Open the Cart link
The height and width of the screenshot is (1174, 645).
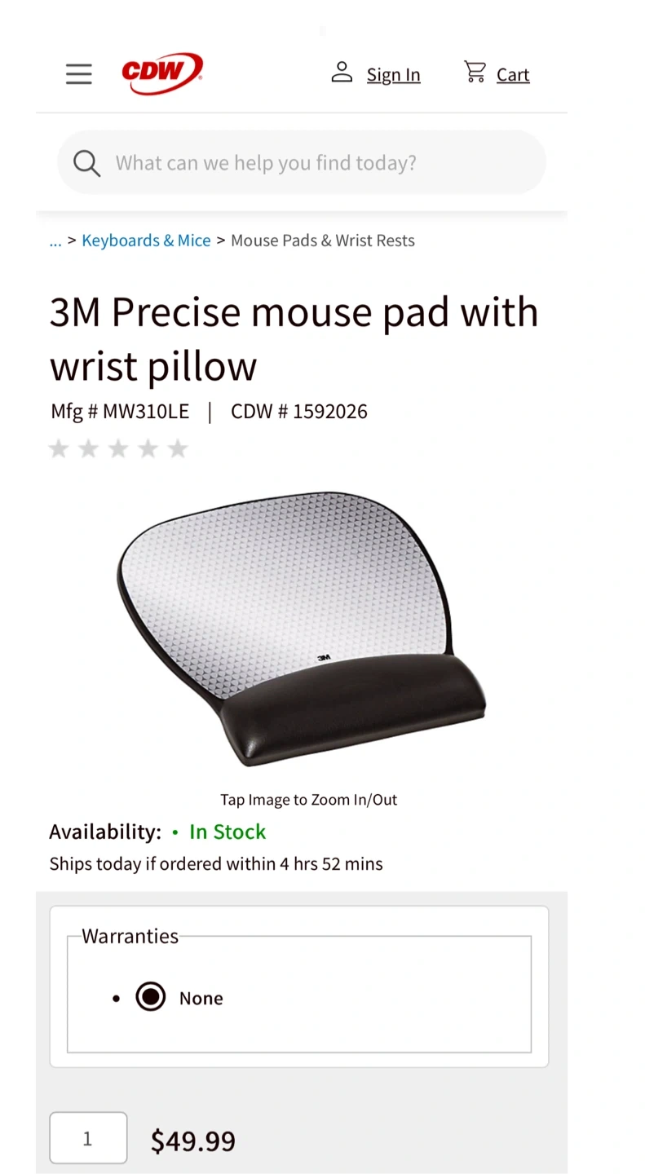(513, 75)
